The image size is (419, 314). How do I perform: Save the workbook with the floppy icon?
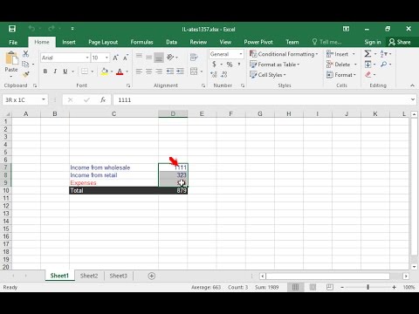point(12,29)
